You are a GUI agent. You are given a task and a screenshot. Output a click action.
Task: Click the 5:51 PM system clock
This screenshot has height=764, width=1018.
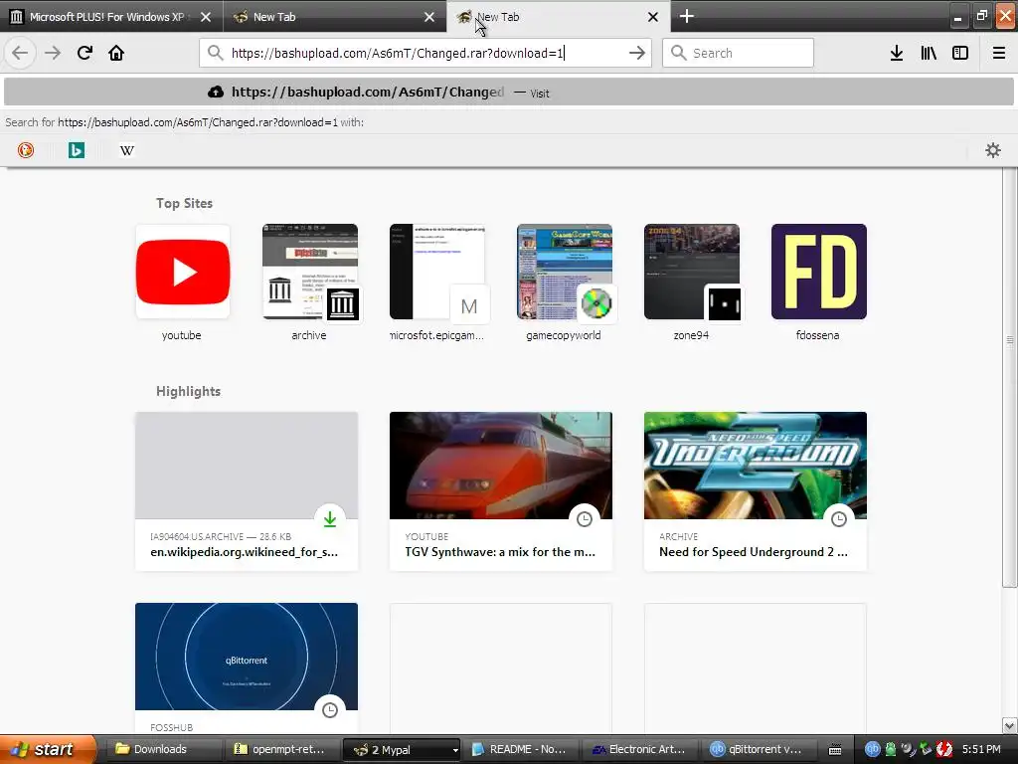pos(981,749)
